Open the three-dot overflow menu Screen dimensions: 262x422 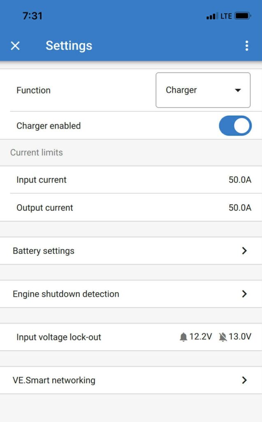click(x=246, y=46)
